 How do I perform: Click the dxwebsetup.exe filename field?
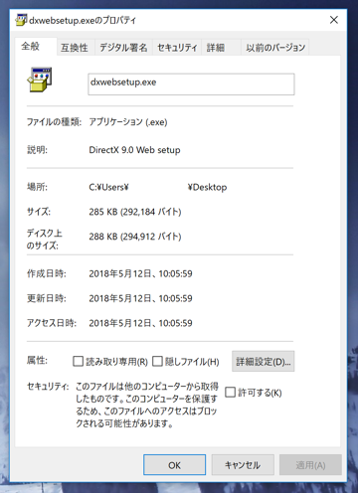coord(191,84)
